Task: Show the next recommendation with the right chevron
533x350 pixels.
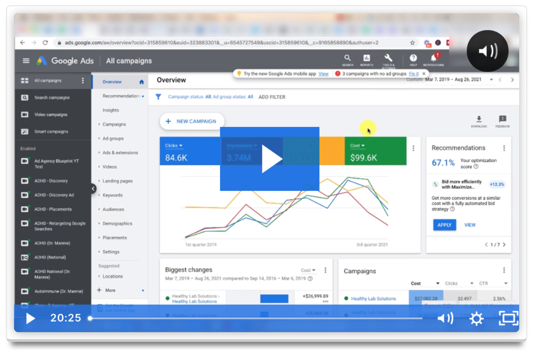Action: coord(504,245)
